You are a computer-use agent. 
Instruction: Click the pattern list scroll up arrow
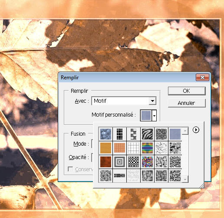185,131
